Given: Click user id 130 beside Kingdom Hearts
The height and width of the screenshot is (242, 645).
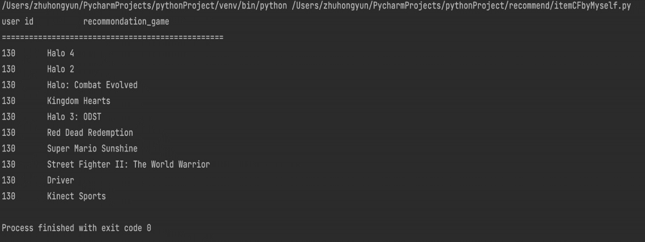Looking at the screenshot, I should click(9, 101).
